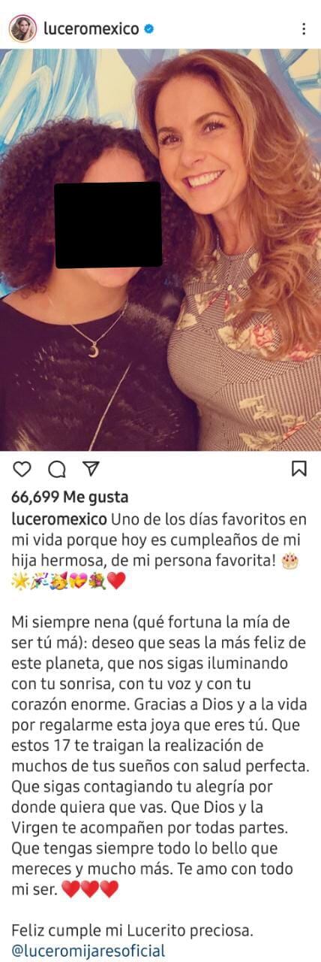Click the luceromexico username in the header
The height and width of the screenshot is (962, 321).
[91, 29]
